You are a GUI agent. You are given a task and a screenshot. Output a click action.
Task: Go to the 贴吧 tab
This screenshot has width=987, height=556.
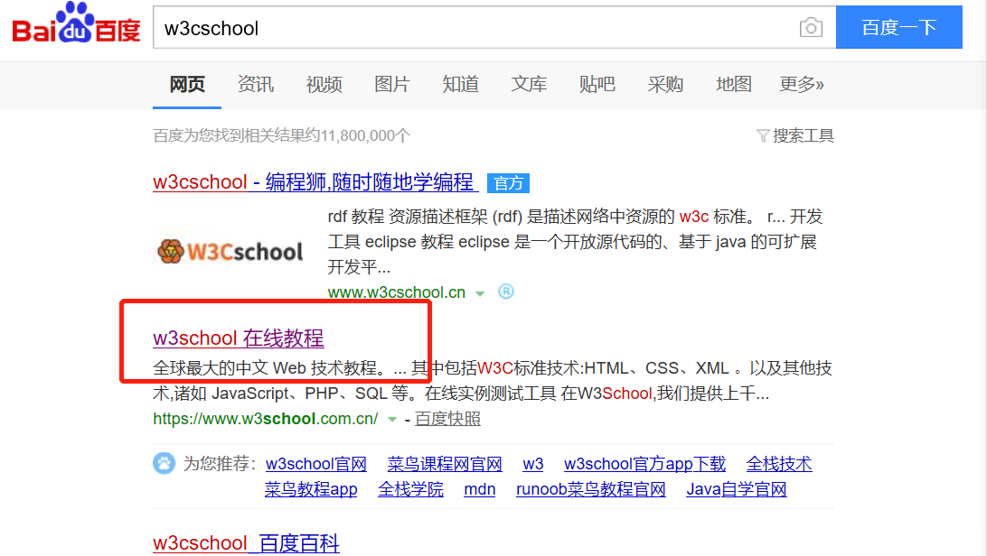pos(597,84)
